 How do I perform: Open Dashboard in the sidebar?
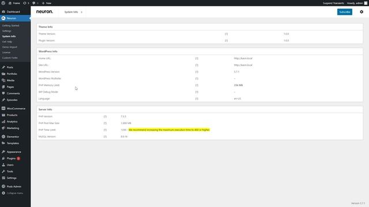pos(13,11)
